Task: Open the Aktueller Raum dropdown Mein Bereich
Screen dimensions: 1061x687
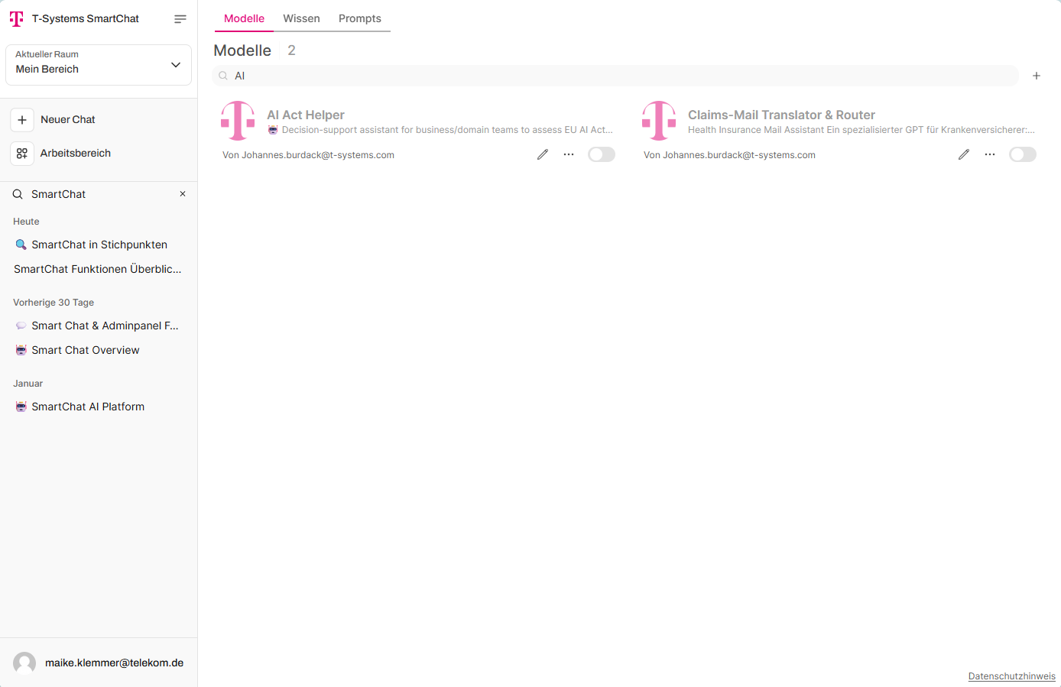Action: (99, 65)
